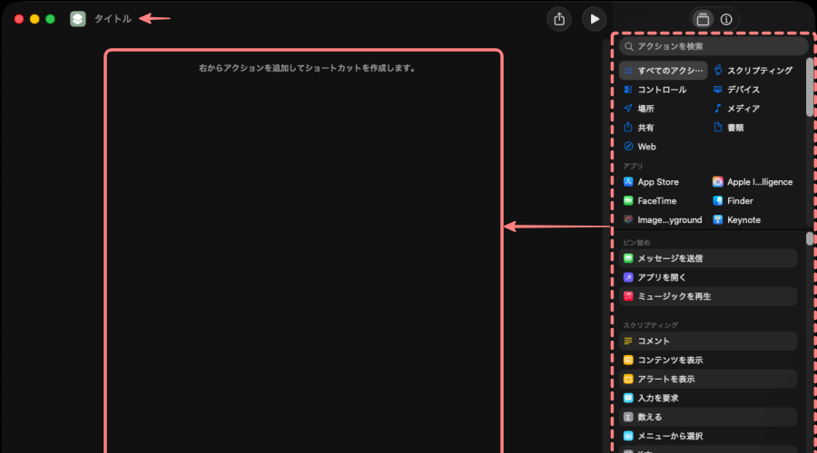
Task: Choose FaceTime in the apps list
Action: point(656,201)
